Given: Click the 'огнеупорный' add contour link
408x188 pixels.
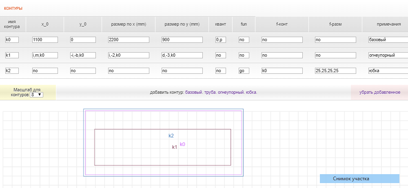Looking at the screenshot, I should [x=231, y=93].
